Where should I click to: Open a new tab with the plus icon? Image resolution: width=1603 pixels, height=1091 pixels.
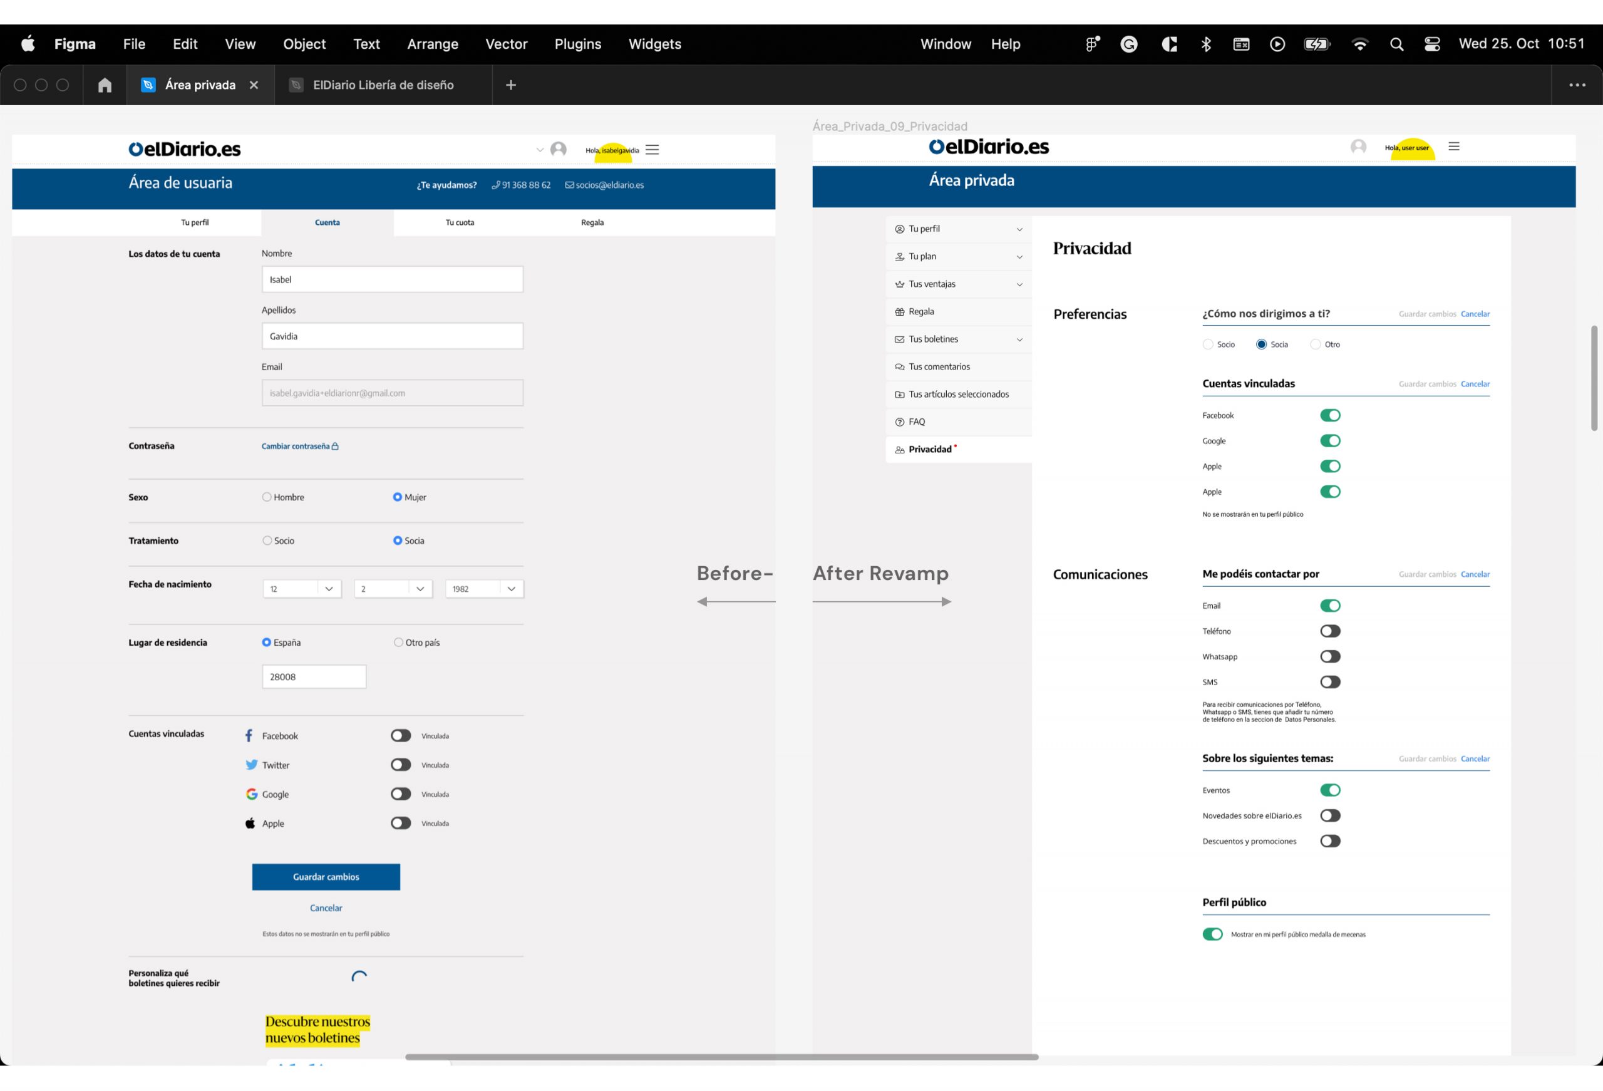pos(510,85)
